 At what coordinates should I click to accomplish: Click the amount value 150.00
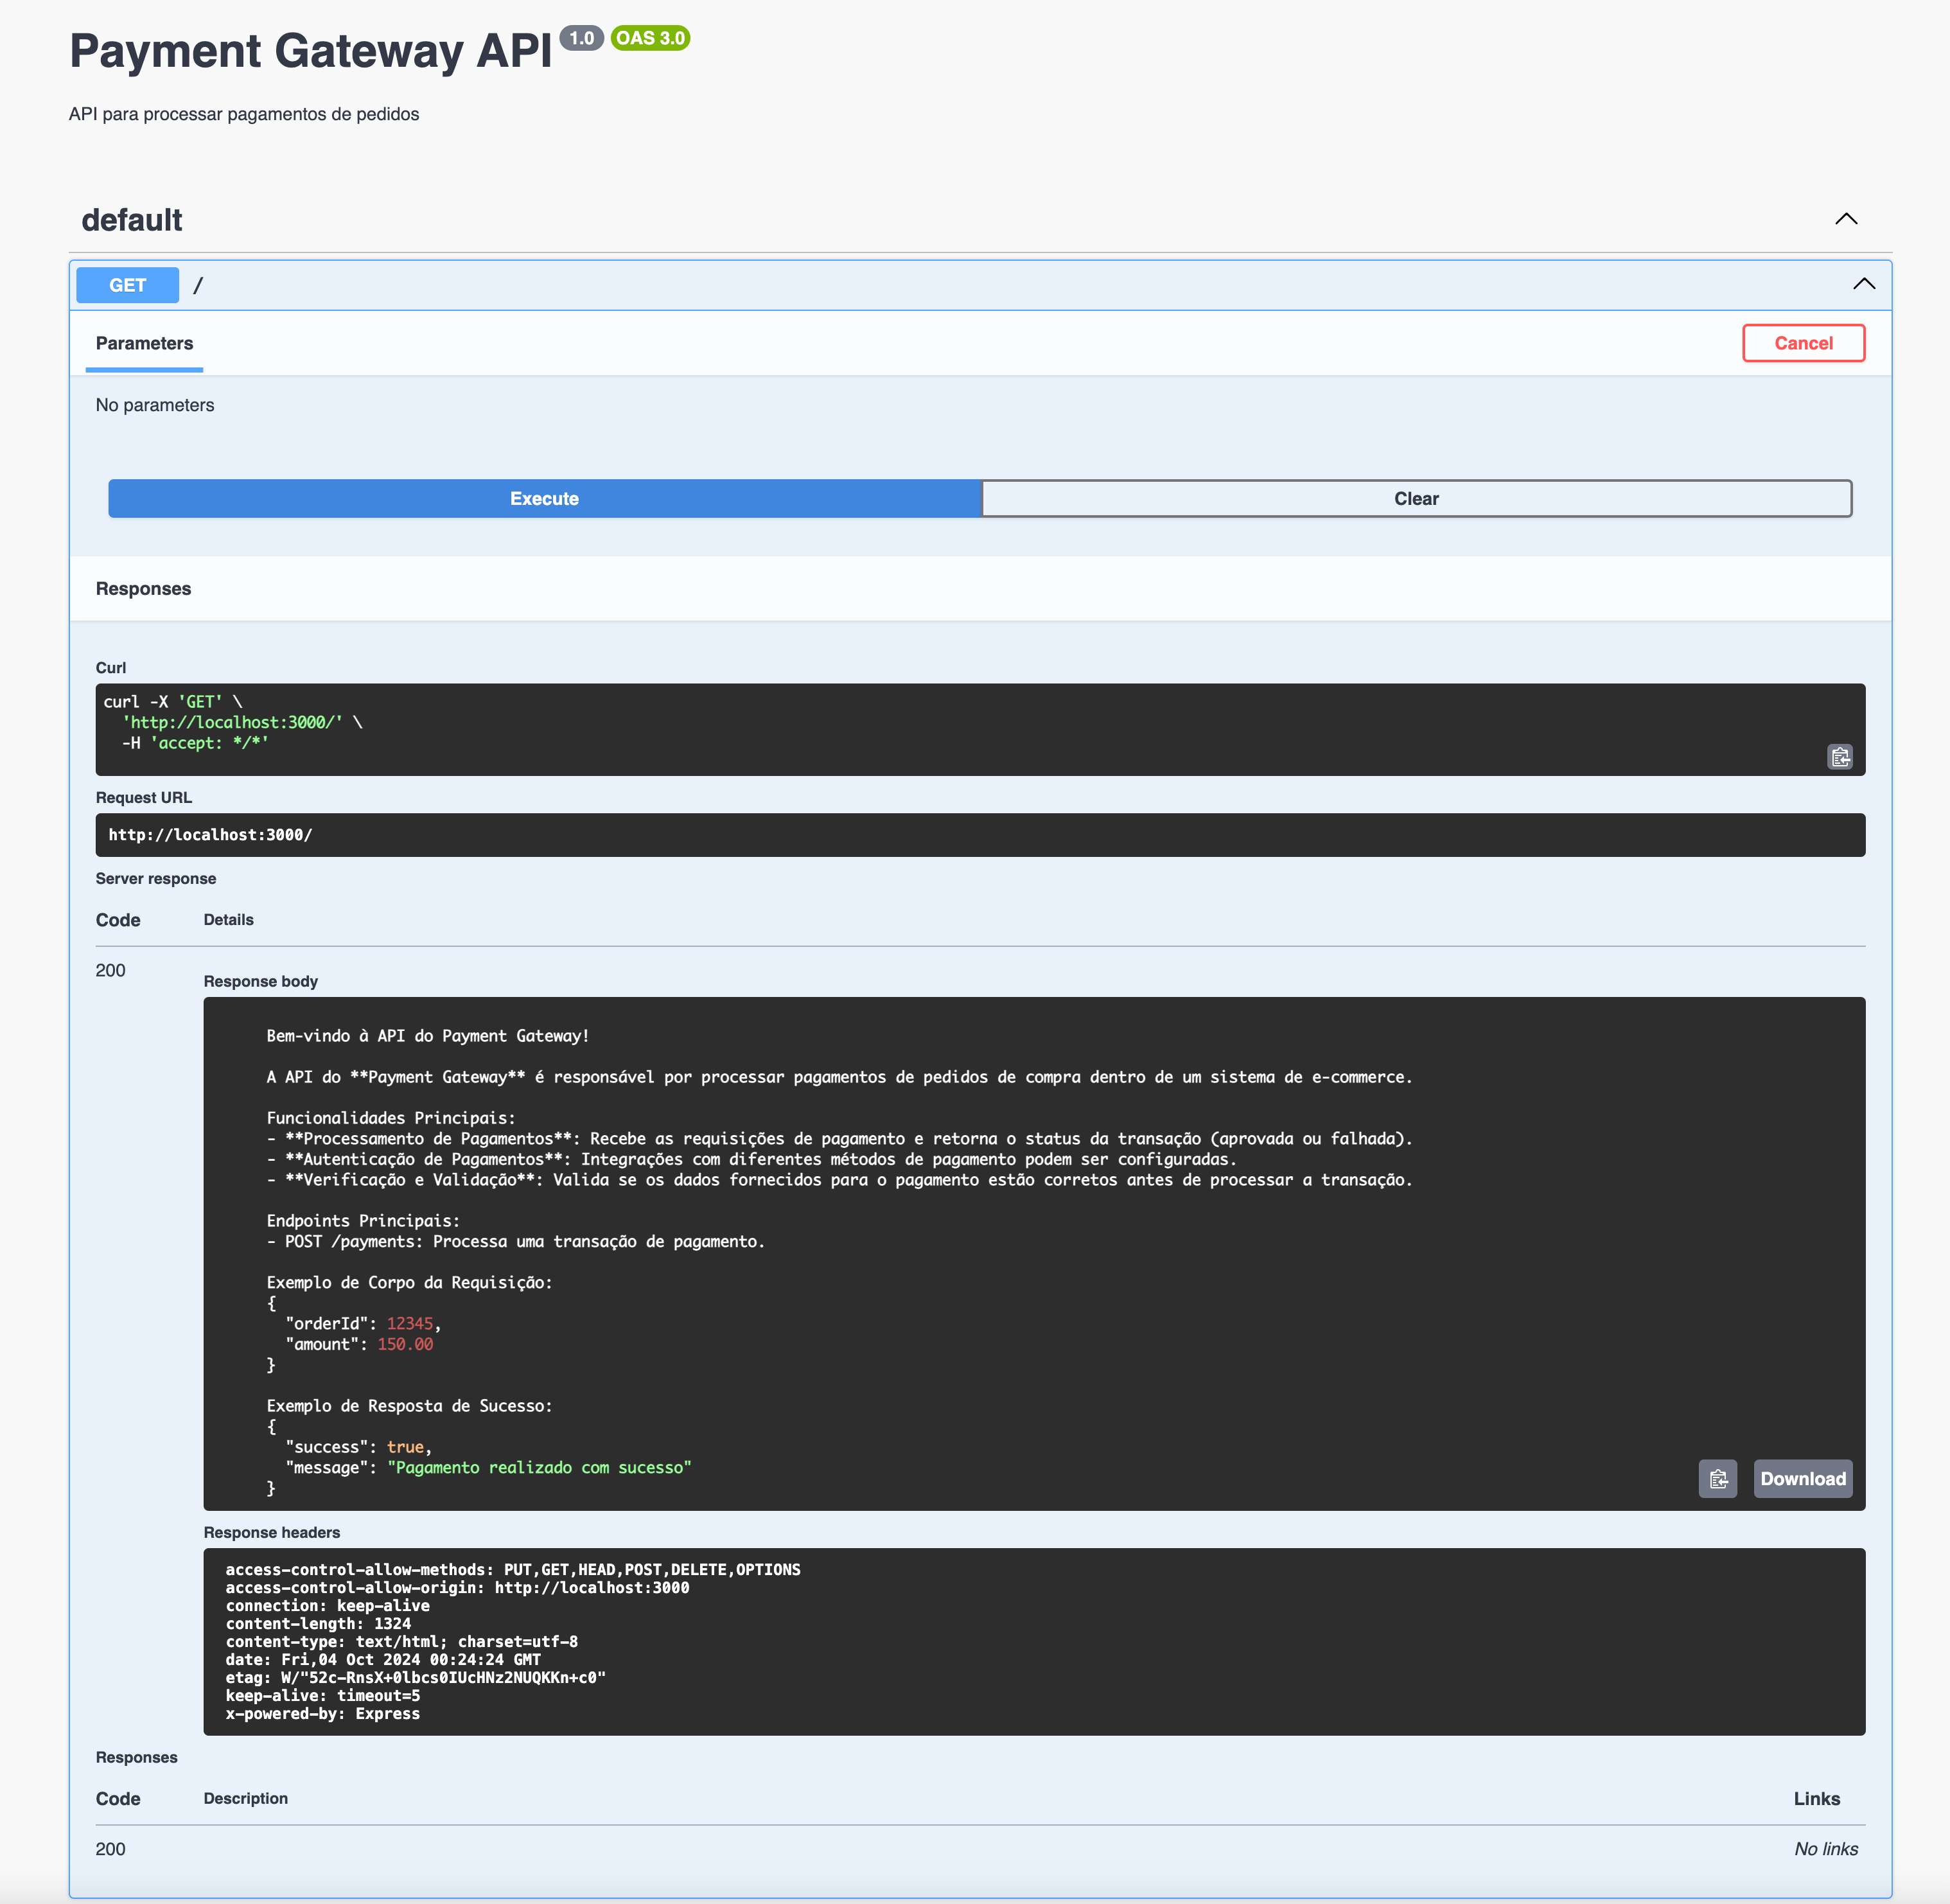coord(405,1344)
